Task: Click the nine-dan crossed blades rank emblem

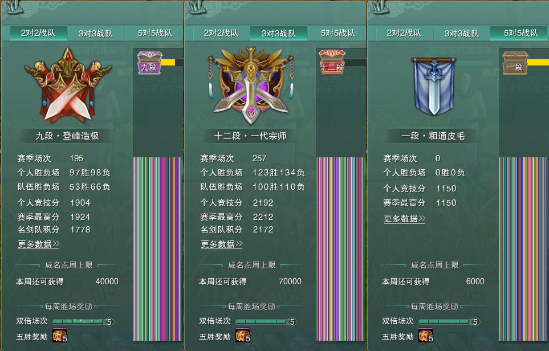Action: [x=68, y=85]
